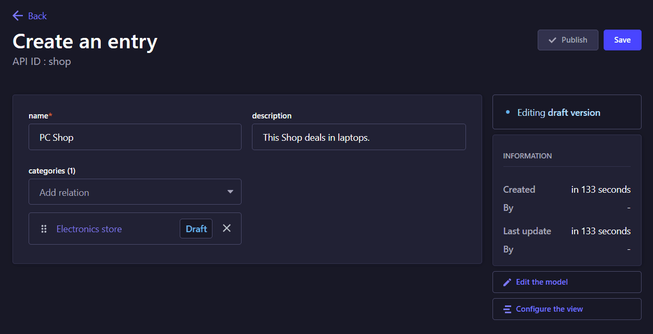Open the Electronics store relation link
653x334 pixels.
click(89, 229)
